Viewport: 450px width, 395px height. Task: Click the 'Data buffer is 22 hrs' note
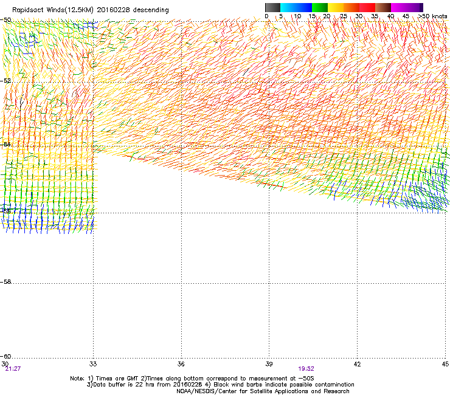(x=220, y=385)
